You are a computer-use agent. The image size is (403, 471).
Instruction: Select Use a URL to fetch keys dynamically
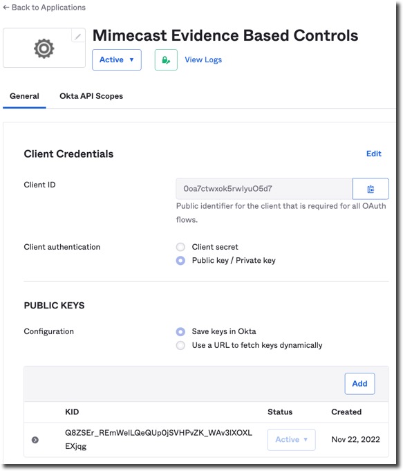click(180, 345)
